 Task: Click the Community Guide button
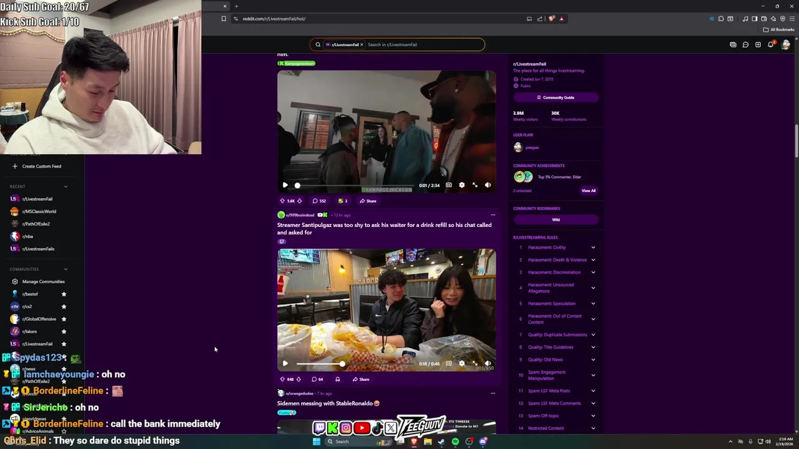click(x=556, y=97)
